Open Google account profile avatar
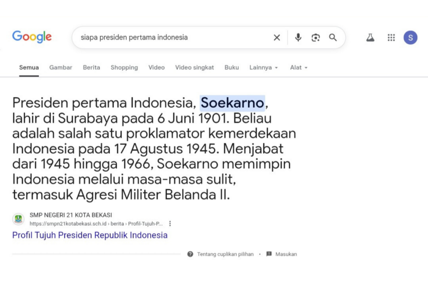Screen dimensions: 428x285 pyautogui.click(x=410, y=38)
